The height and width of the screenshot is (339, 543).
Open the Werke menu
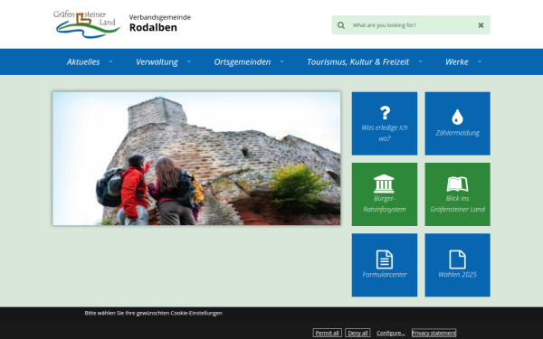point(456,61)
